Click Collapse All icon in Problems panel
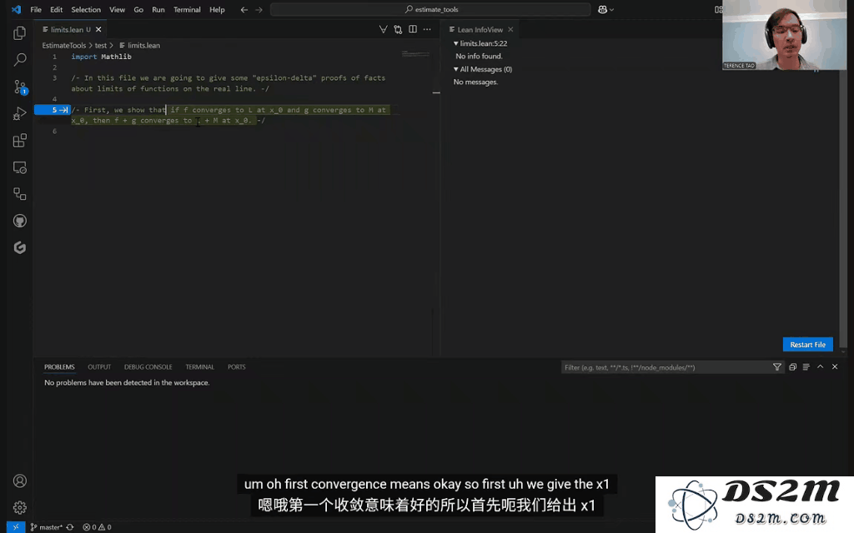This screenshot has height=533, width=854. click(792, 367)
